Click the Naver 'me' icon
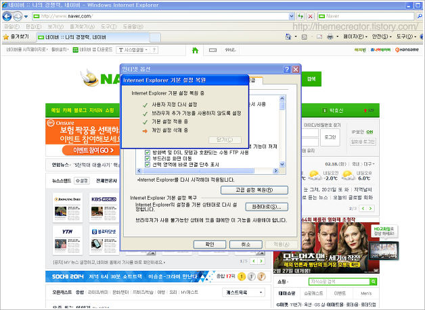 [x=230, y=50]
